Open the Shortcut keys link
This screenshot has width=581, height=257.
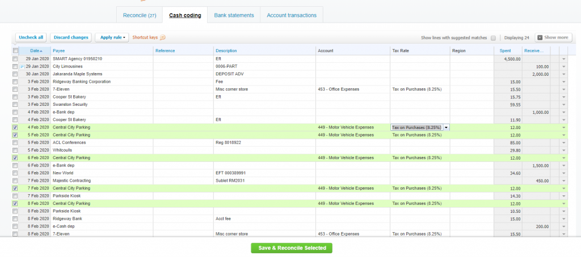145,37
